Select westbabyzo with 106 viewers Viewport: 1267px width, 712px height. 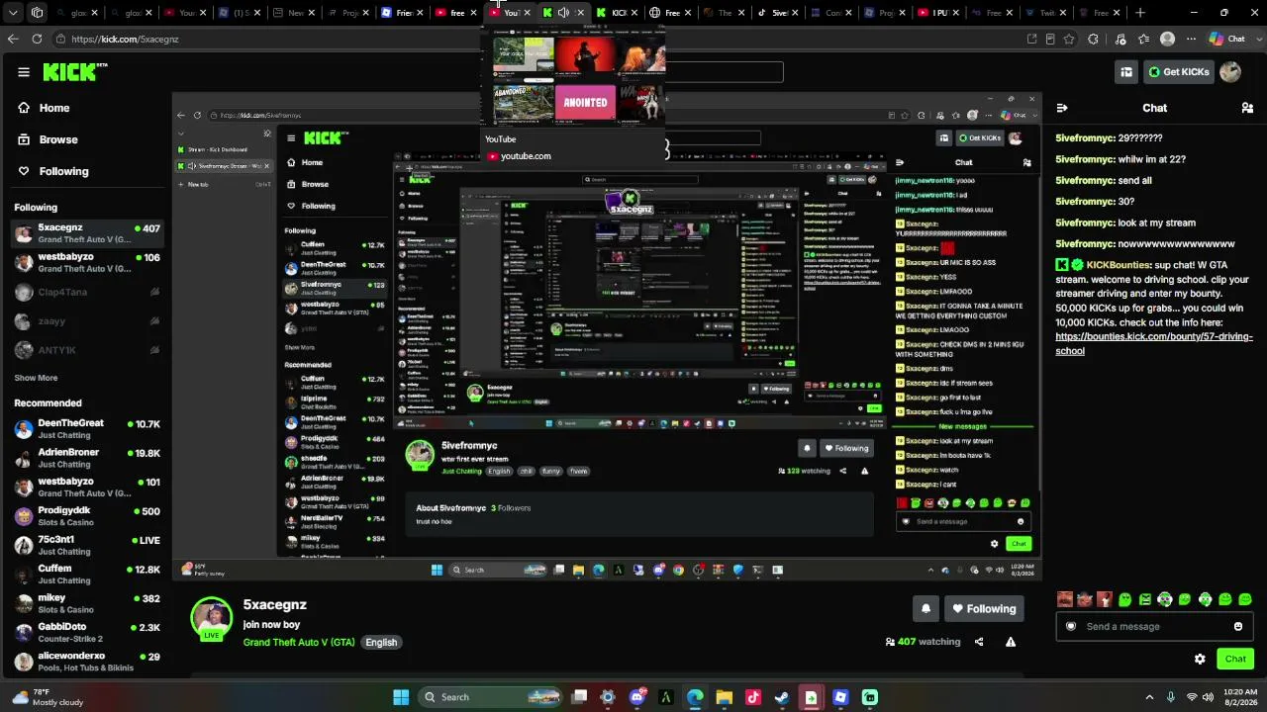(86, 262)
